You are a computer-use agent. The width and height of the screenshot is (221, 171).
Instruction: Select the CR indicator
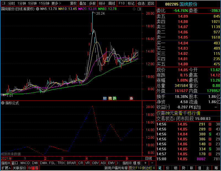(x=81, y=163)
